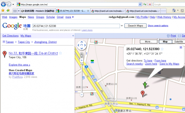This screenshot has width=185, height=113.
Task: Click the maps search field with coordinates
Action: [x=76, y=26]
